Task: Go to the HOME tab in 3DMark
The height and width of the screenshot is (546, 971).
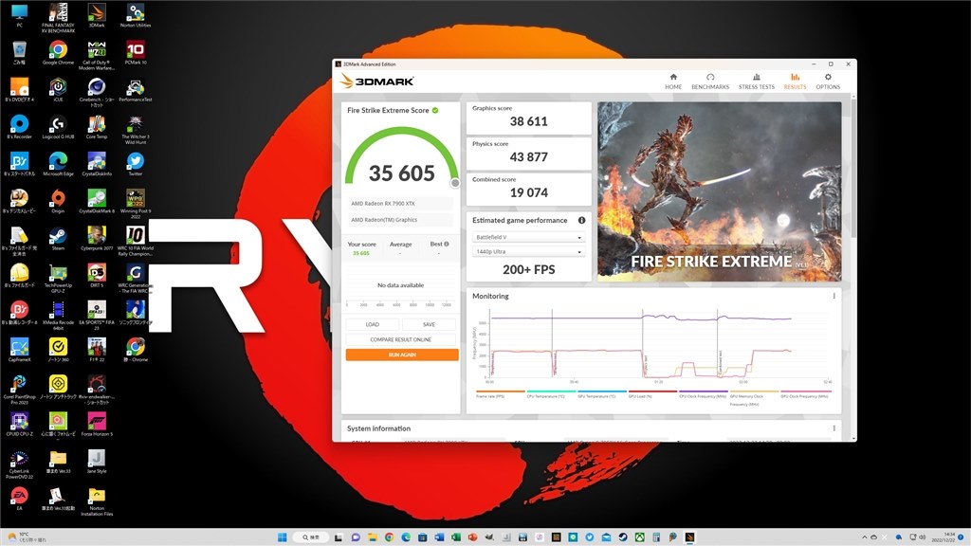Action: 673,82
